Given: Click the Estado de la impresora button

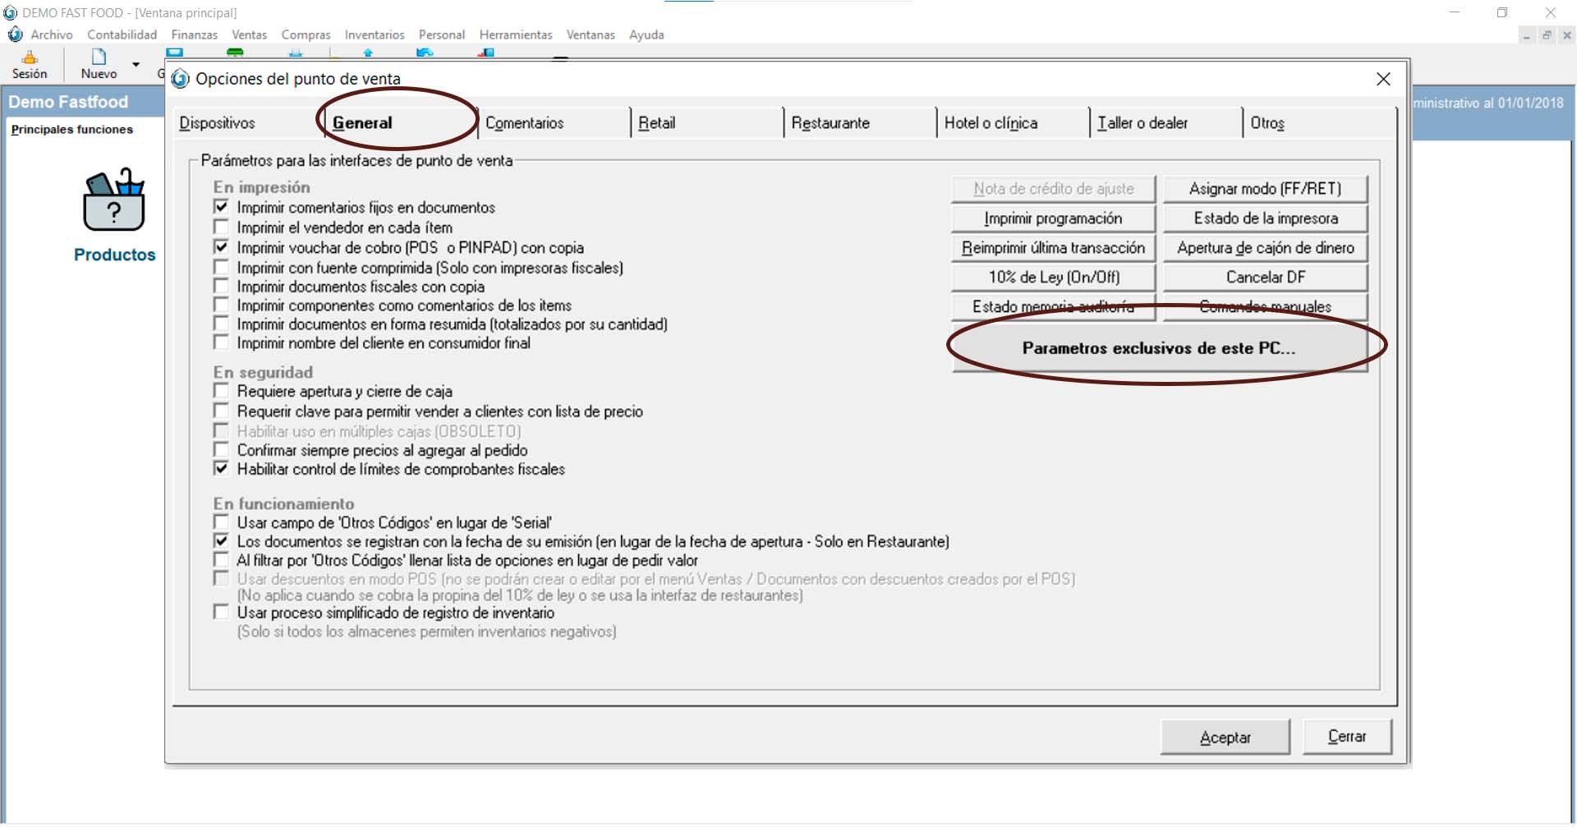Looking at the screenshot, I should tap(1265, 218).
